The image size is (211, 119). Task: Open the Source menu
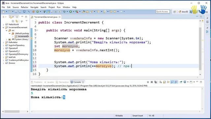click(15, 7)
